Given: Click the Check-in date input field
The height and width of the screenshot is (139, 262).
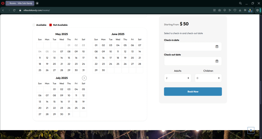Looking at the screenshot, I should [193, 47].
